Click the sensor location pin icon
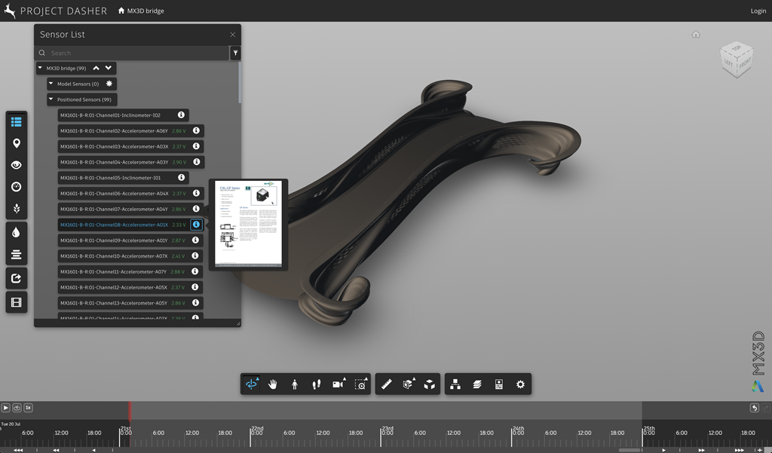This screenshot has width=772, height=453. 17,143
